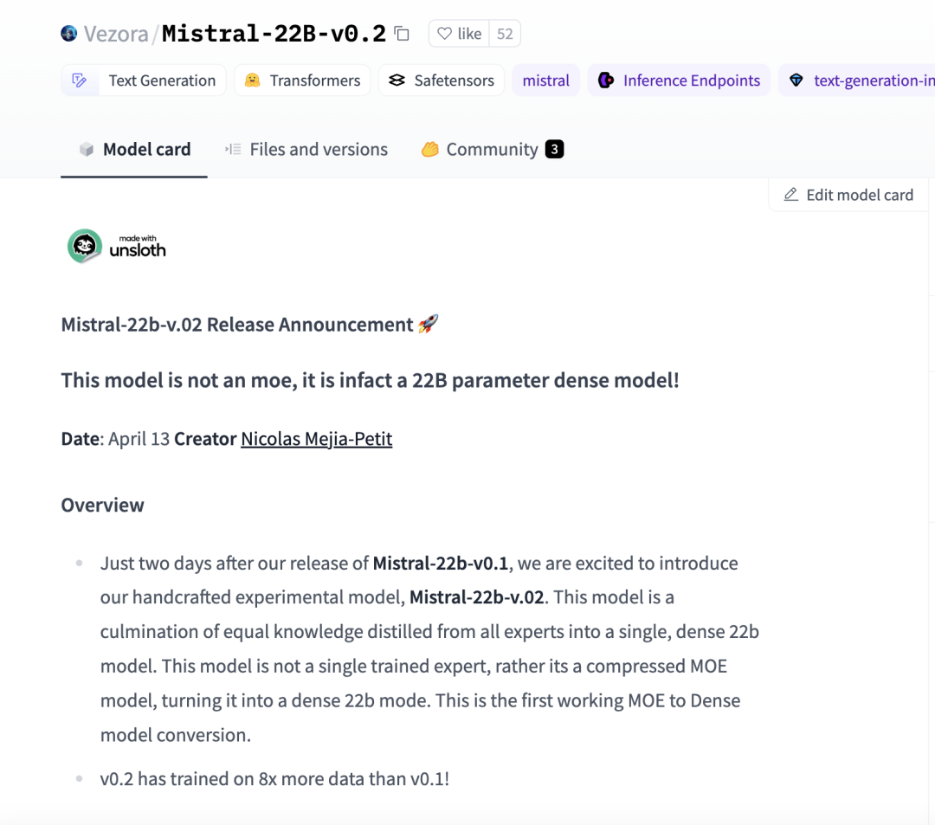Click the text-generation-inference gem icon
935x825 pixels.
pos(796,81)
